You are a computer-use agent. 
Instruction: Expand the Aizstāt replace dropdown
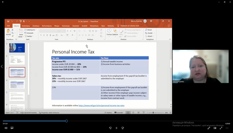150,33
